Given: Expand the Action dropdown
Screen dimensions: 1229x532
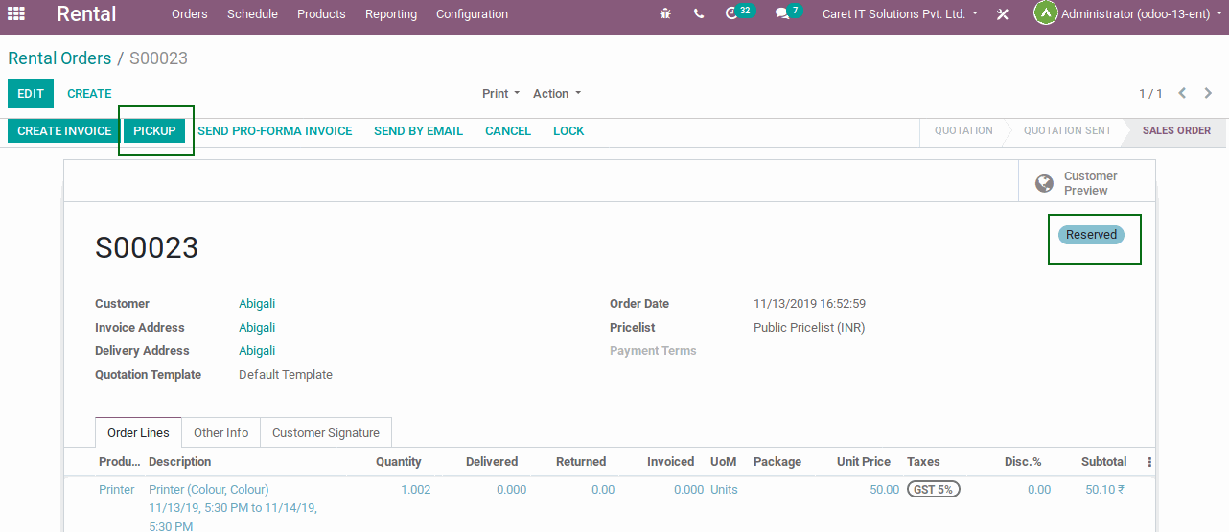Looking at the screenshot, I should pyautogui.click(x=556, y=94).
